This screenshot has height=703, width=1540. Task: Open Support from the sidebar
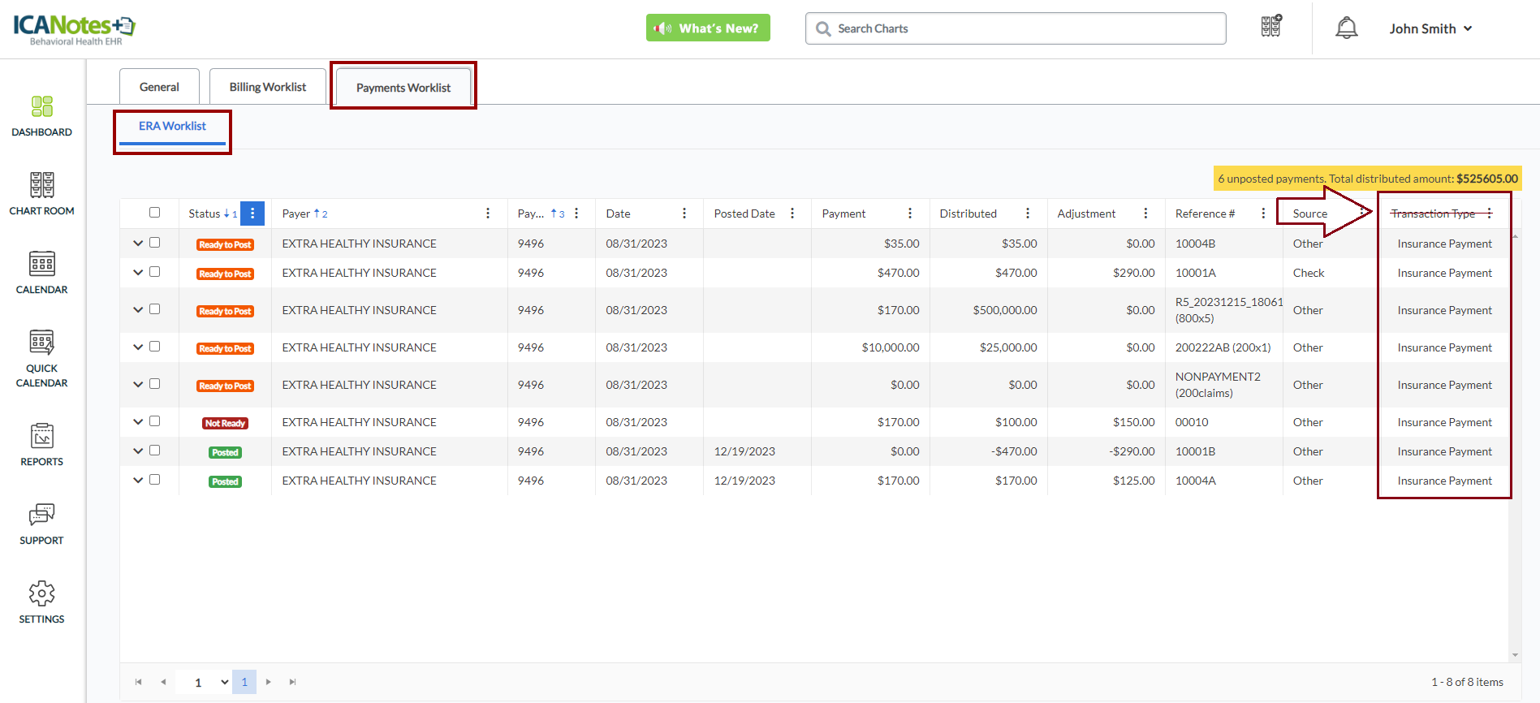pyautogui.click(x=41, y=523)
